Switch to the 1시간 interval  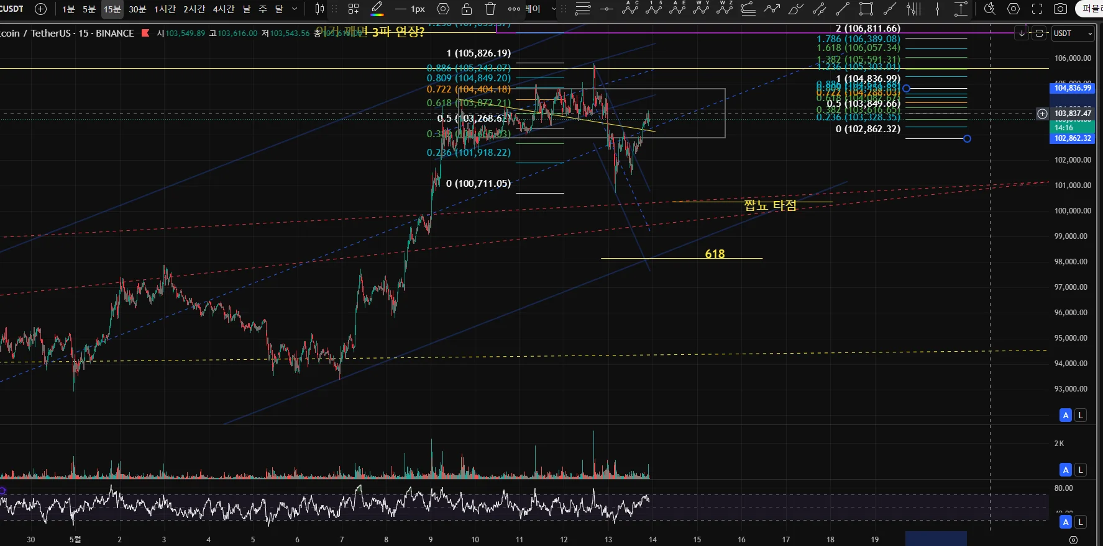coord(165,9)
